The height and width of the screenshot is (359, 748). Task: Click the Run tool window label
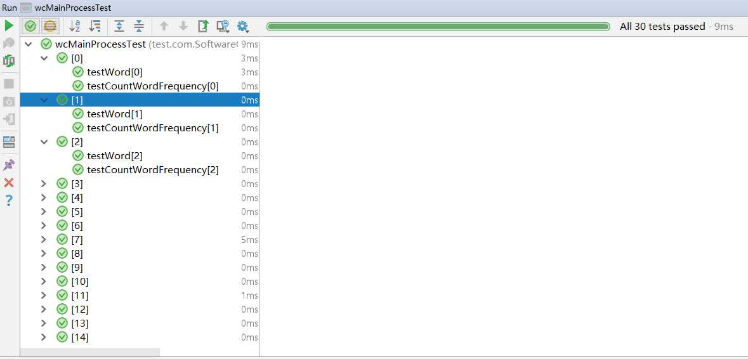(10, 8)
